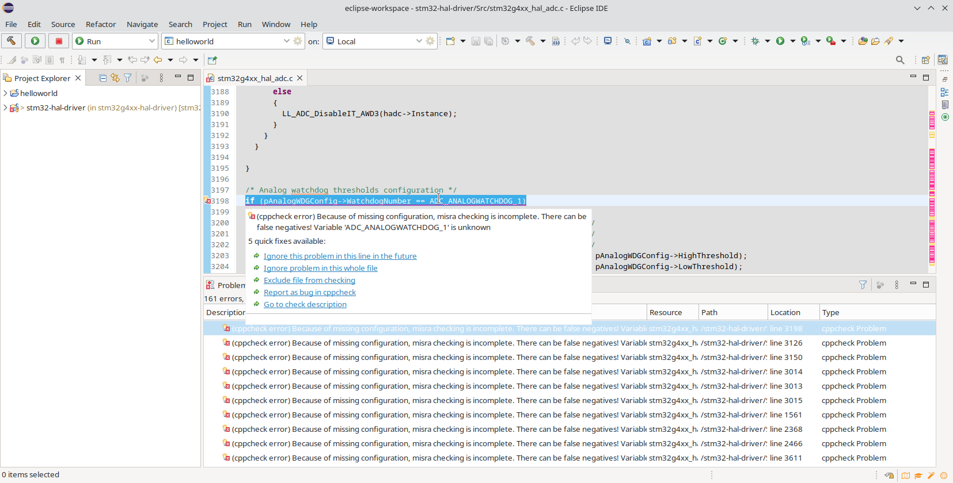Open Project Explorer view menu dots

[x=161, y=78]
